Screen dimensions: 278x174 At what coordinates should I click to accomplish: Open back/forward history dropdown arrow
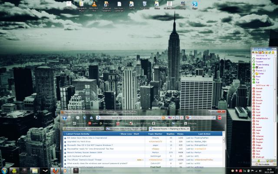tap(73, 118)
